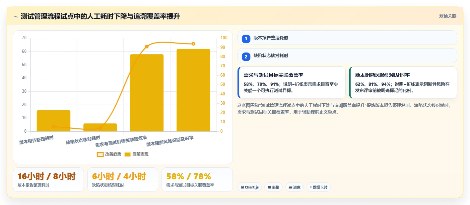
Task: Click the 进度 tag chip
Action: pyautogui.click(x=295, y=187)
